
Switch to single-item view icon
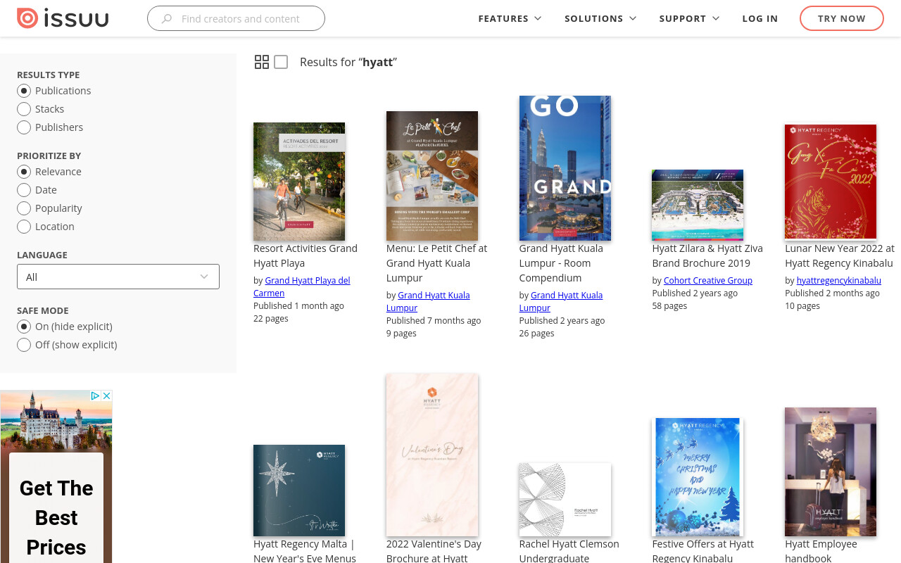click(x=281, y=62)
